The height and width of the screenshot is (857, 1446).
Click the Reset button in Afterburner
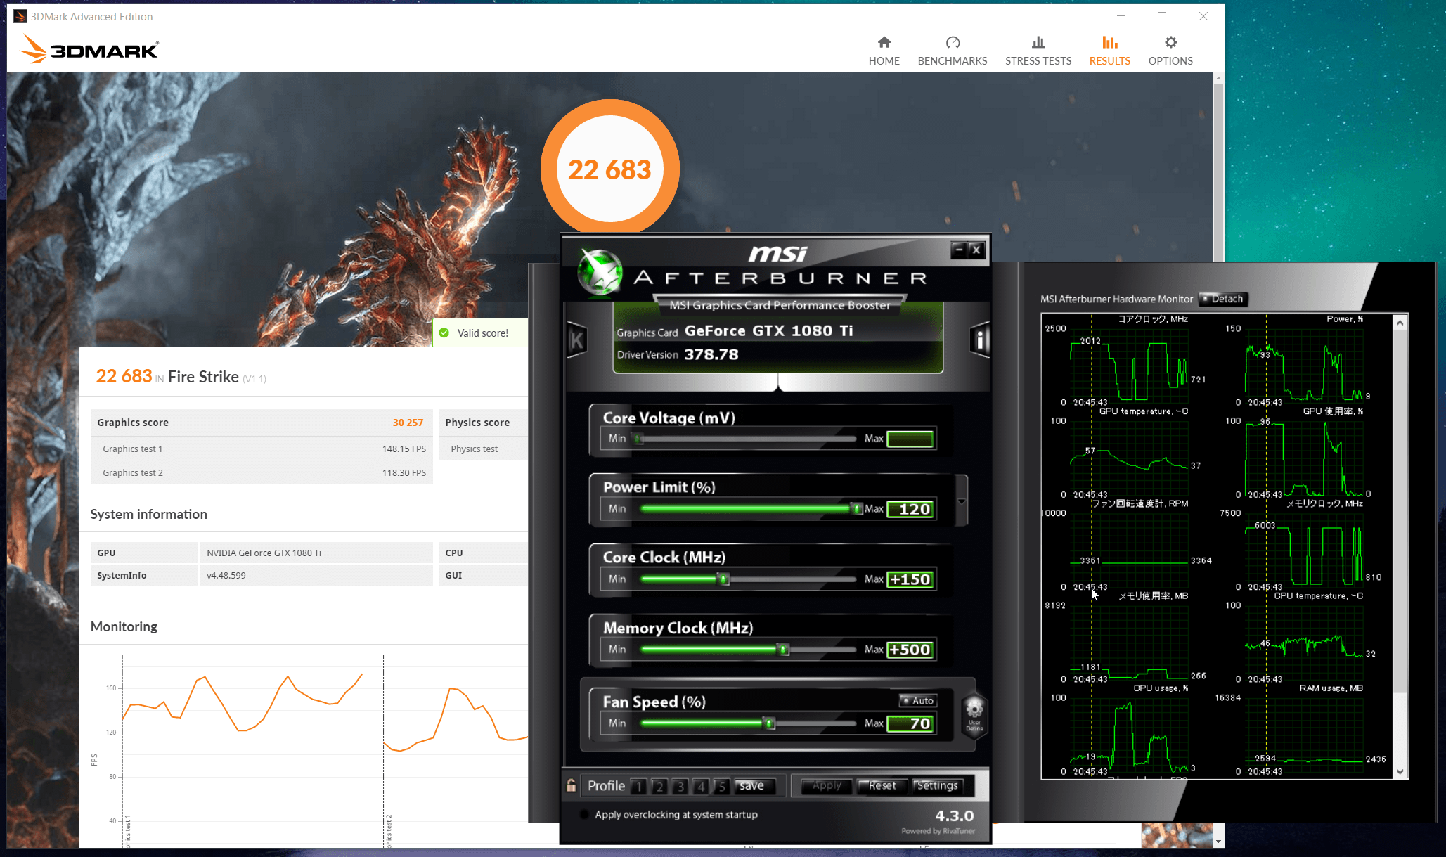tap(882, 785)
